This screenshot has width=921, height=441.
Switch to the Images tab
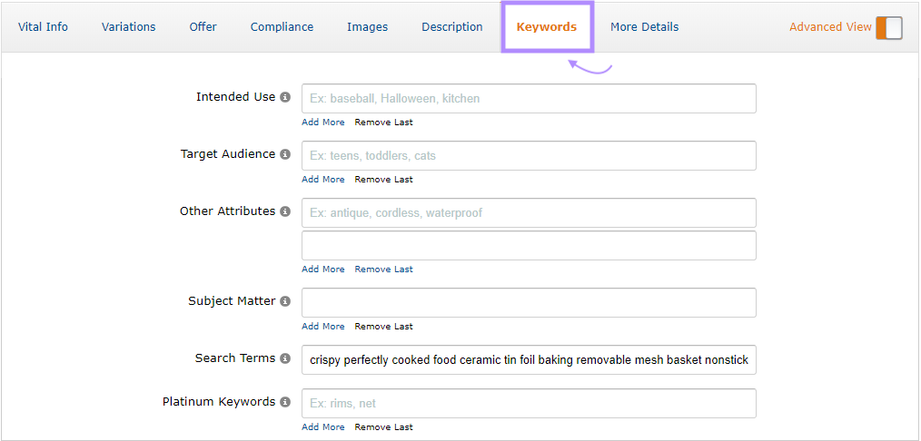click(367, 27)
